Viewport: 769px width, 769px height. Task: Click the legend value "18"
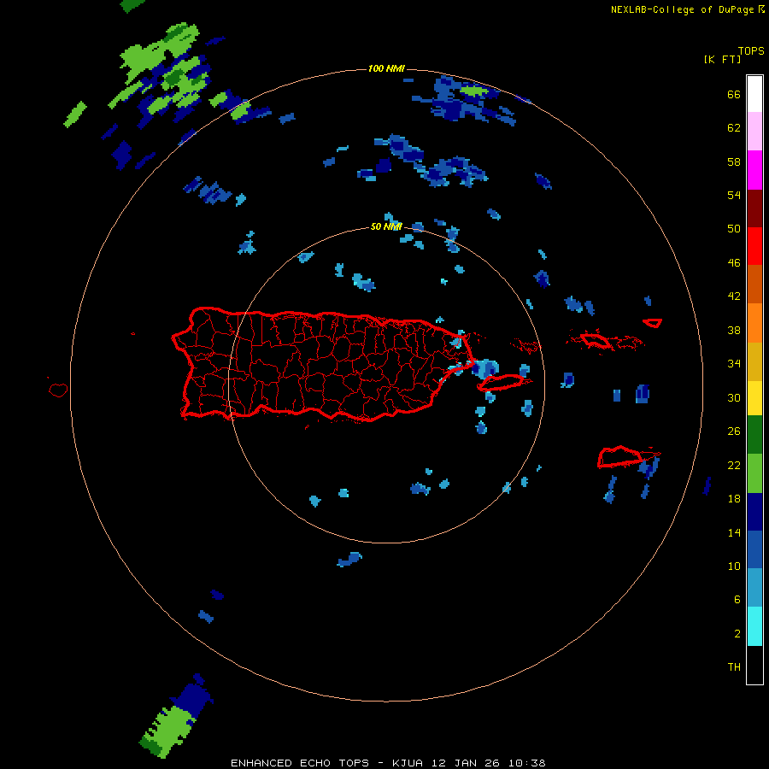tap(734, 499)
